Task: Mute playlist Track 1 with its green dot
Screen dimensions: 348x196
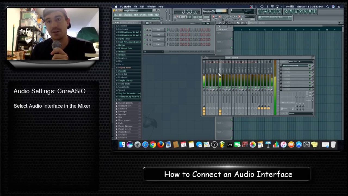Action: pos(231,39)
